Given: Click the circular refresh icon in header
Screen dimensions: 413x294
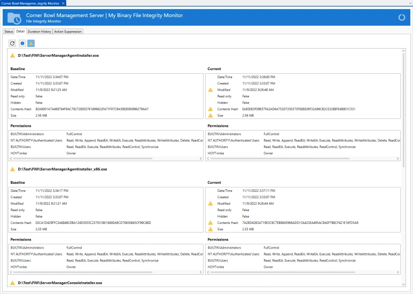Looking at the screenshot, I should (x=402, y=18).
